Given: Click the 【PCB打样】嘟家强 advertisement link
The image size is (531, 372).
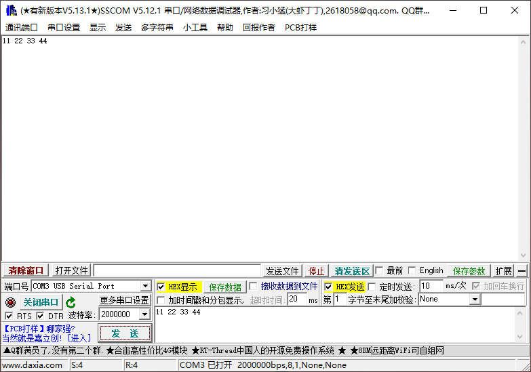Looking at the screenshot, I should coord(39,329).
